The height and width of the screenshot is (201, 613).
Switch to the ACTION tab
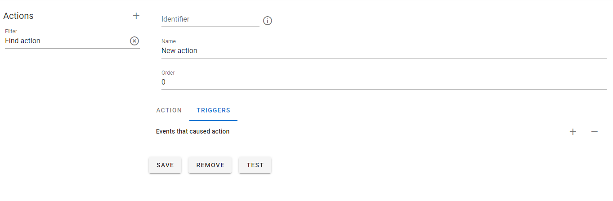pos(169,110)
